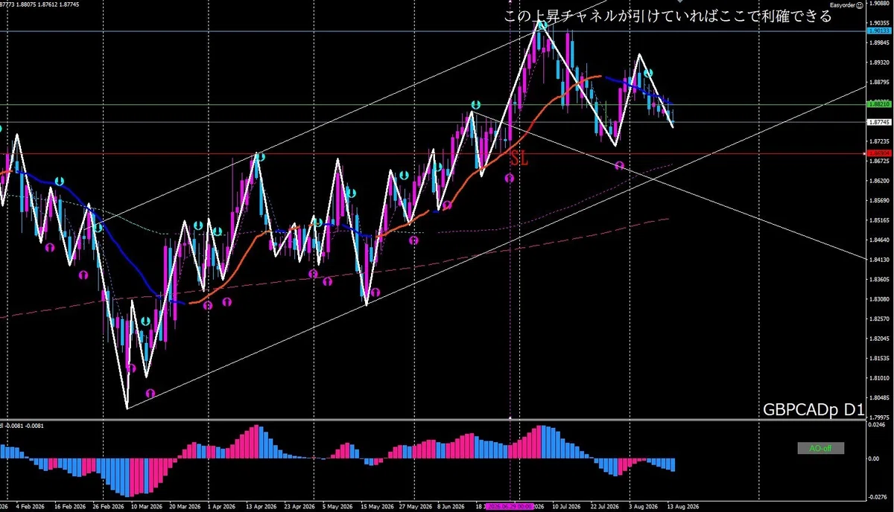The height and width of the screenshot is (512, 894).
Task: Click the 1.89320 price scale value
Action: pos(879,63)
